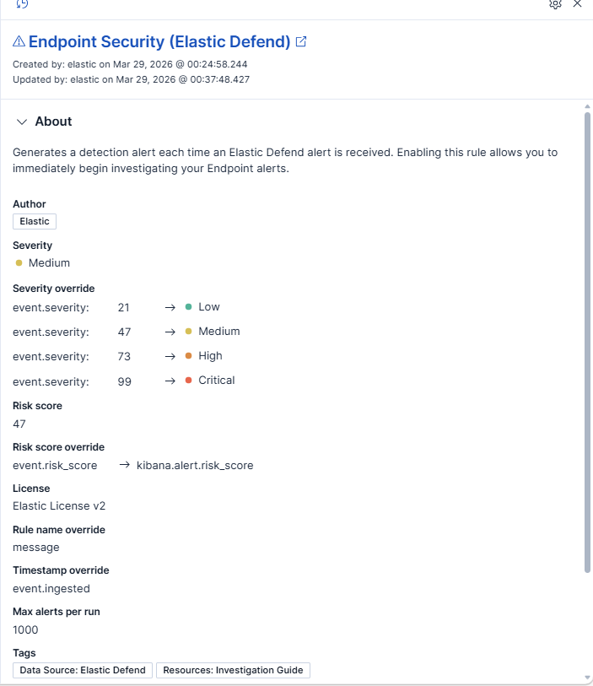Click the settings gear icon
This screenshot has width=593, height=686.
tap(555, 4)
